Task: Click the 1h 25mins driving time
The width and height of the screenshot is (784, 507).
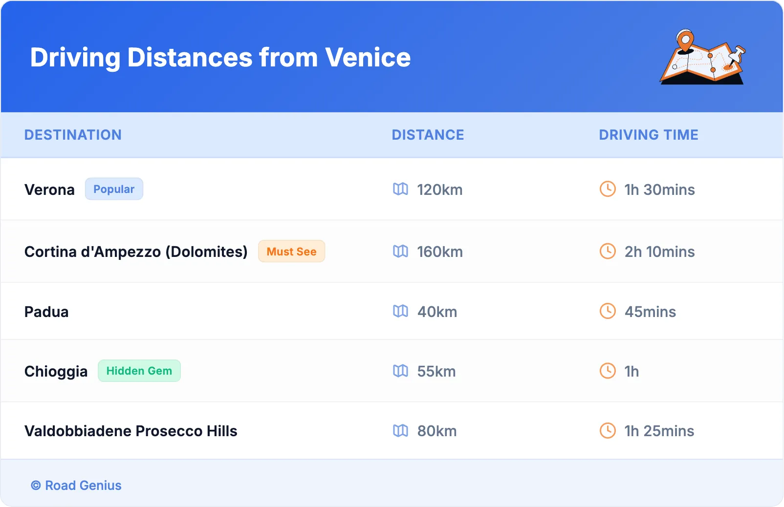Action: tap(659, 431)
